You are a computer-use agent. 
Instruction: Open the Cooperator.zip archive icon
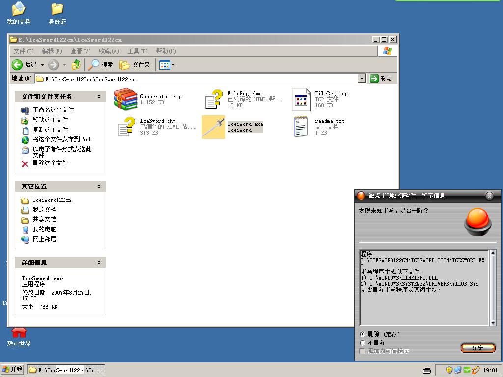pos(126,99)
